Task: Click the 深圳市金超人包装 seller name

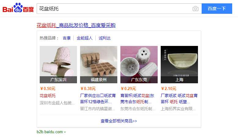Action: pos(57,103)
